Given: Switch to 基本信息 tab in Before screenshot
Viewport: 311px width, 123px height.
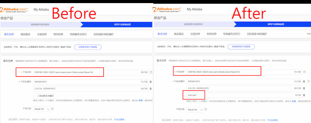Looking at the screenshot, I should click(9, 34).
